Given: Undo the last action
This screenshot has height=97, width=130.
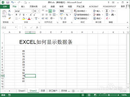Looking at the screenshot, I should click(12, 2).
